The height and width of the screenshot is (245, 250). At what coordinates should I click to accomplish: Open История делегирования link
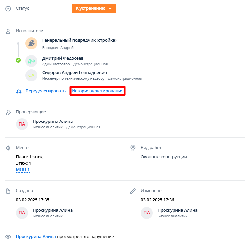[x=98, y=91]
